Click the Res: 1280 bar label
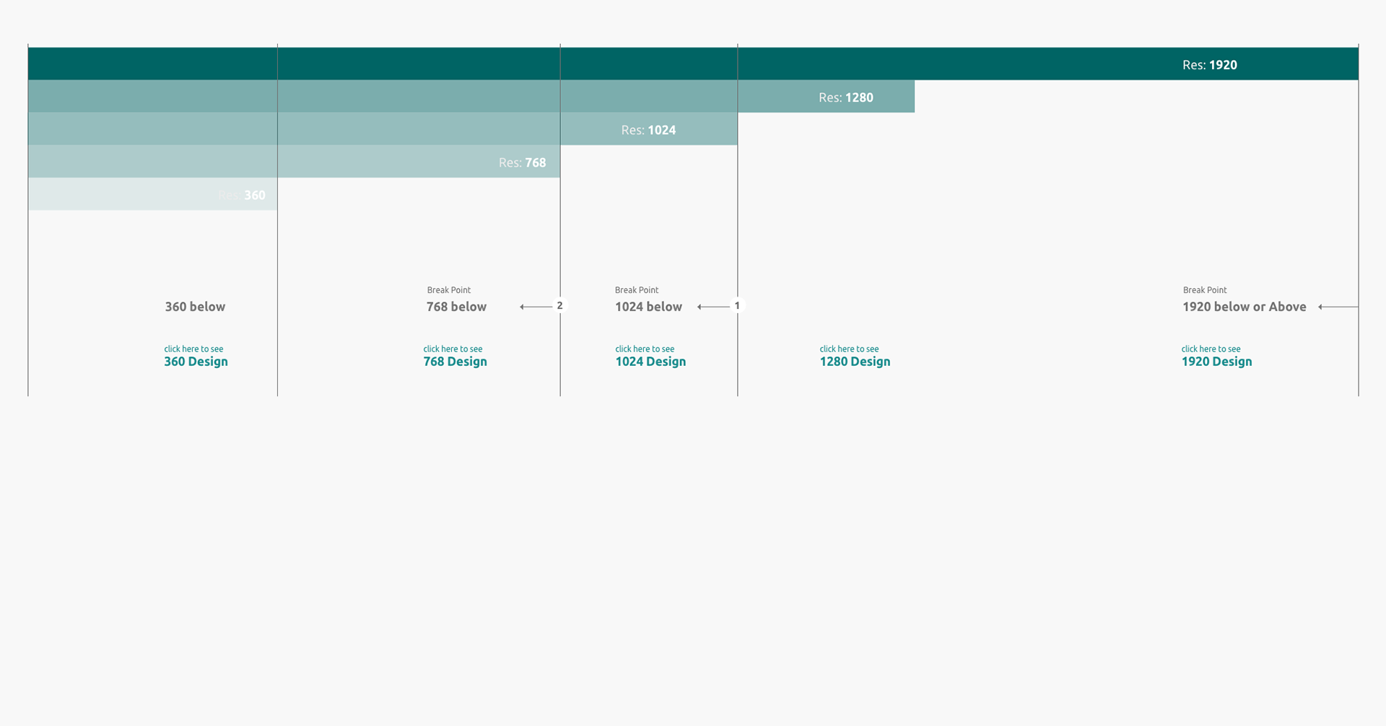The image size is (1386, 726). (x=845, y=97)
